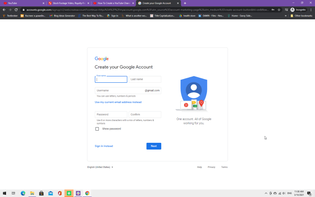The image size is (315, 197).
Task: Open the media control icon in toolbar
Action: point(286,10)
